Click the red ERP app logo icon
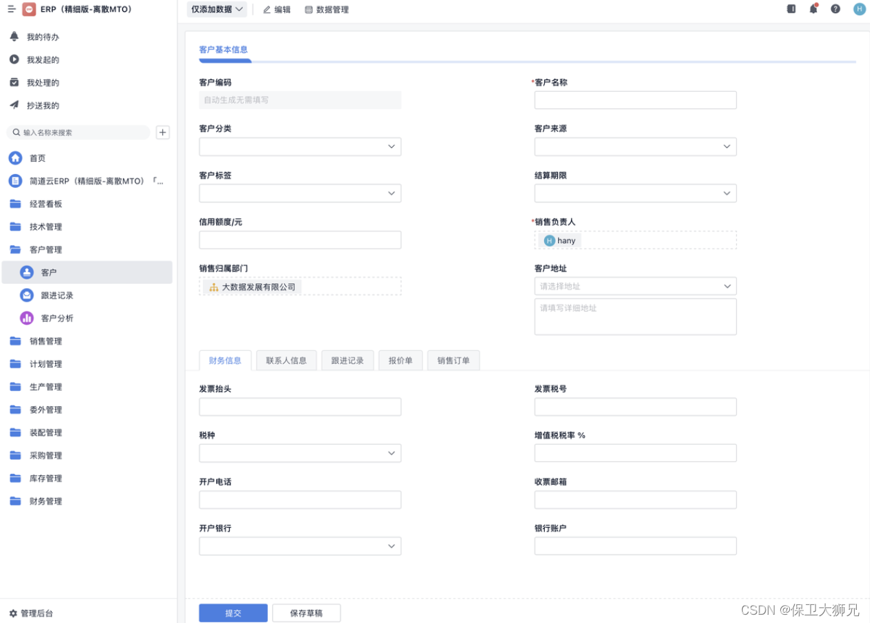The image size is (870, 623). [28, 9]
